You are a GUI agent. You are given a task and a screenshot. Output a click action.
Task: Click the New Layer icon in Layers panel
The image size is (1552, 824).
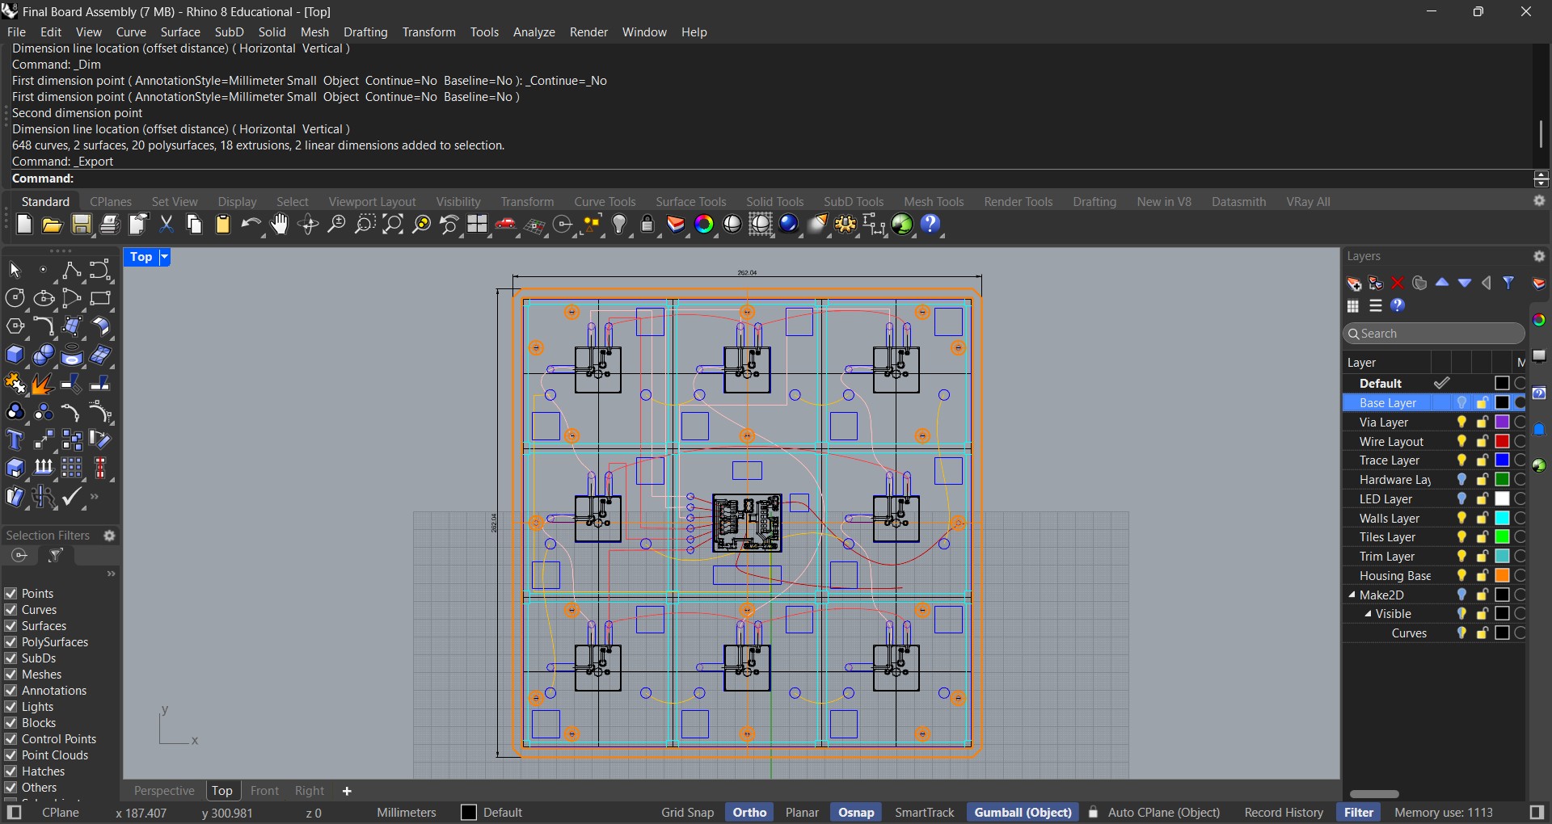tap(1354, 284)
